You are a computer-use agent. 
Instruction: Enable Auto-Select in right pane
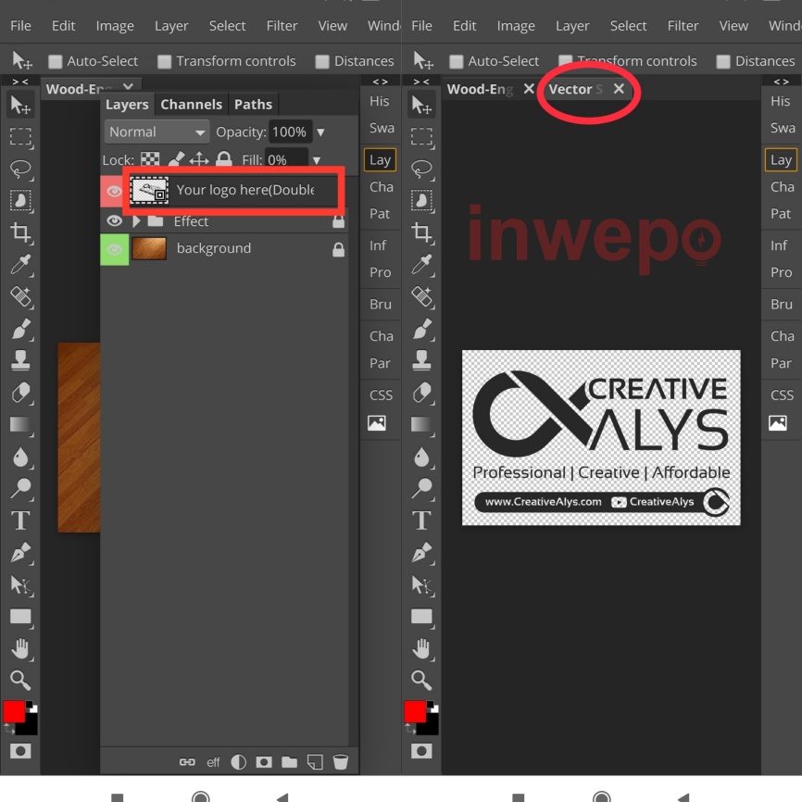pos(495,61)
